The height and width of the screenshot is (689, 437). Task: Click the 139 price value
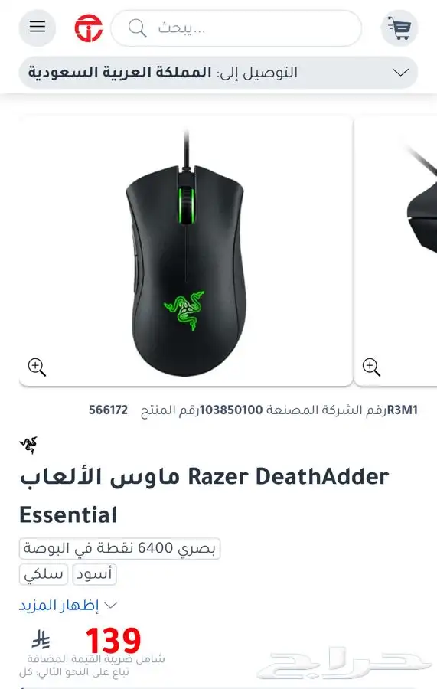click(x=113, y=640)
